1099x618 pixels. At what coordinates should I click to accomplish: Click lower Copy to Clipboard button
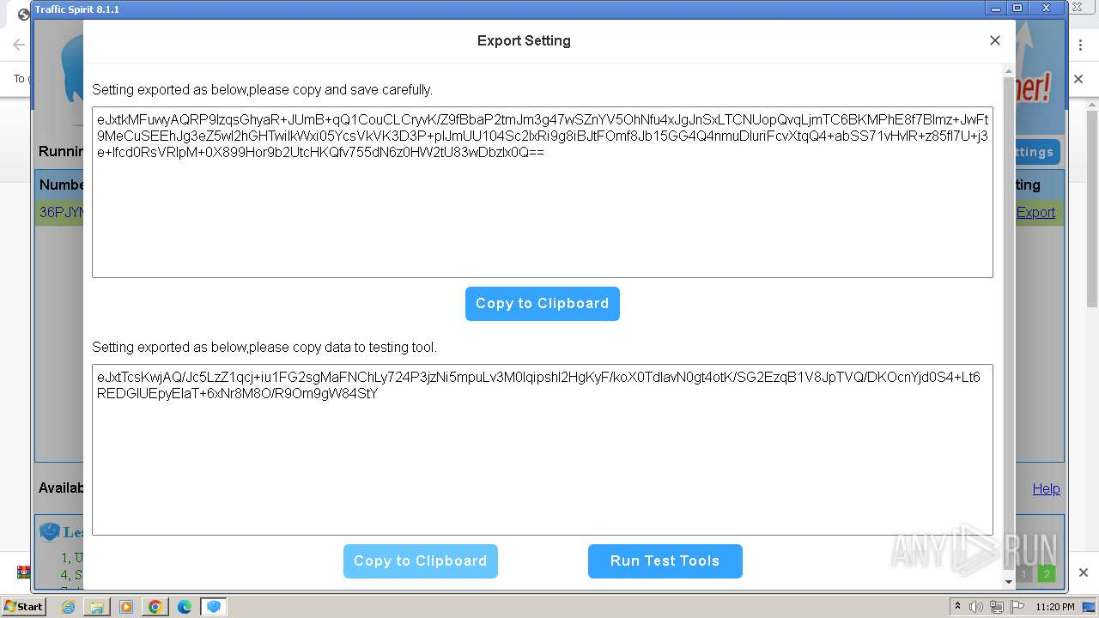[x=420, y=561]
